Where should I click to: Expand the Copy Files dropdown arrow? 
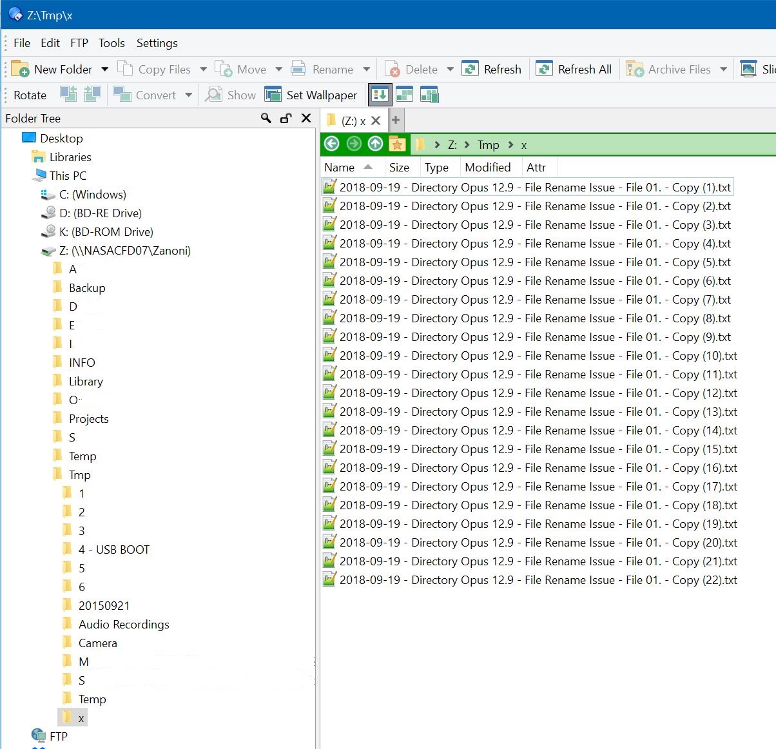click(203, 69)
